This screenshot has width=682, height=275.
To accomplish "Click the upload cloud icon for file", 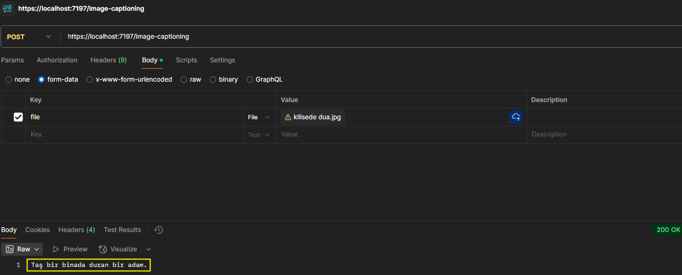I will click(515, 117).
